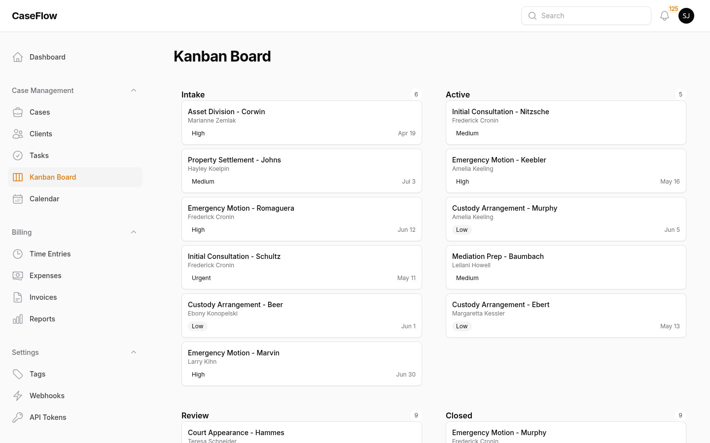Click the CaseFlow logo
The width and height of the screenshot is (710, 443).
(35, 16)
